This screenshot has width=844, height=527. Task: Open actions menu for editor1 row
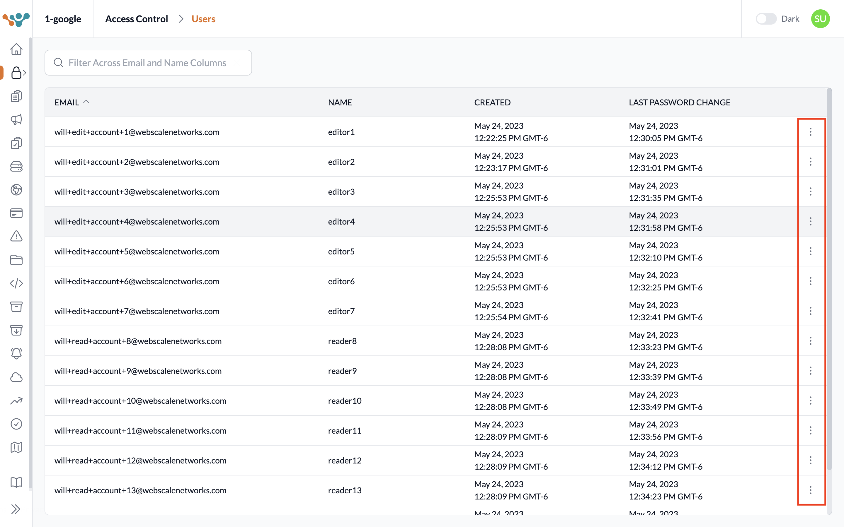click(811, 132)
